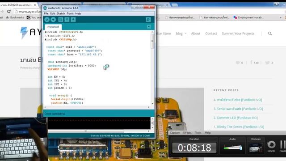This screenshot has width=286, height=161.
Task: Click the 'RECENT POSTS' sidebar heading
Action: click(226, 90)
